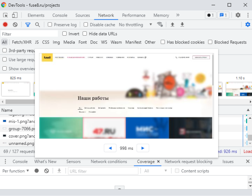
Task: Toggle the network filter funnel icon
Action: pos(28,25)
